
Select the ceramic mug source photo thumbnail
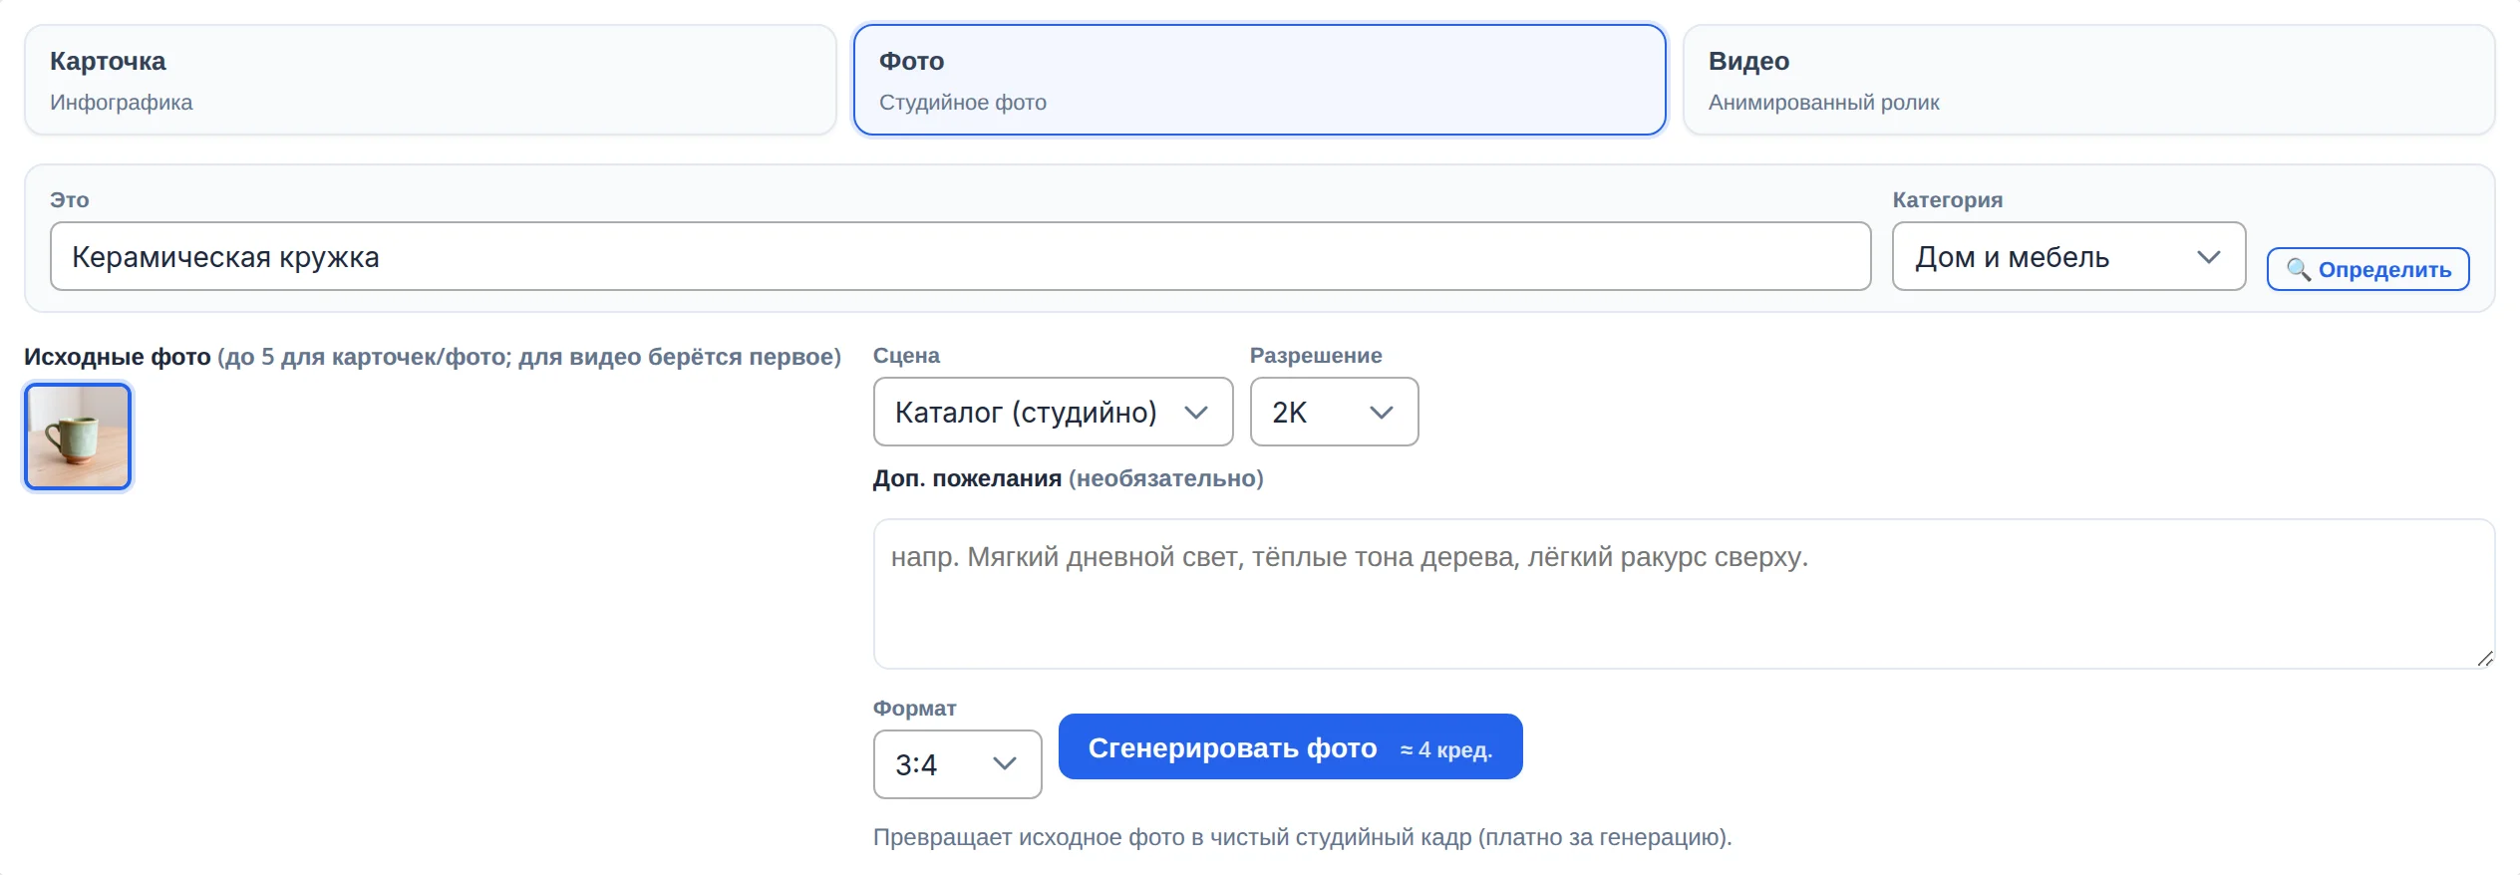click(78, 437)
